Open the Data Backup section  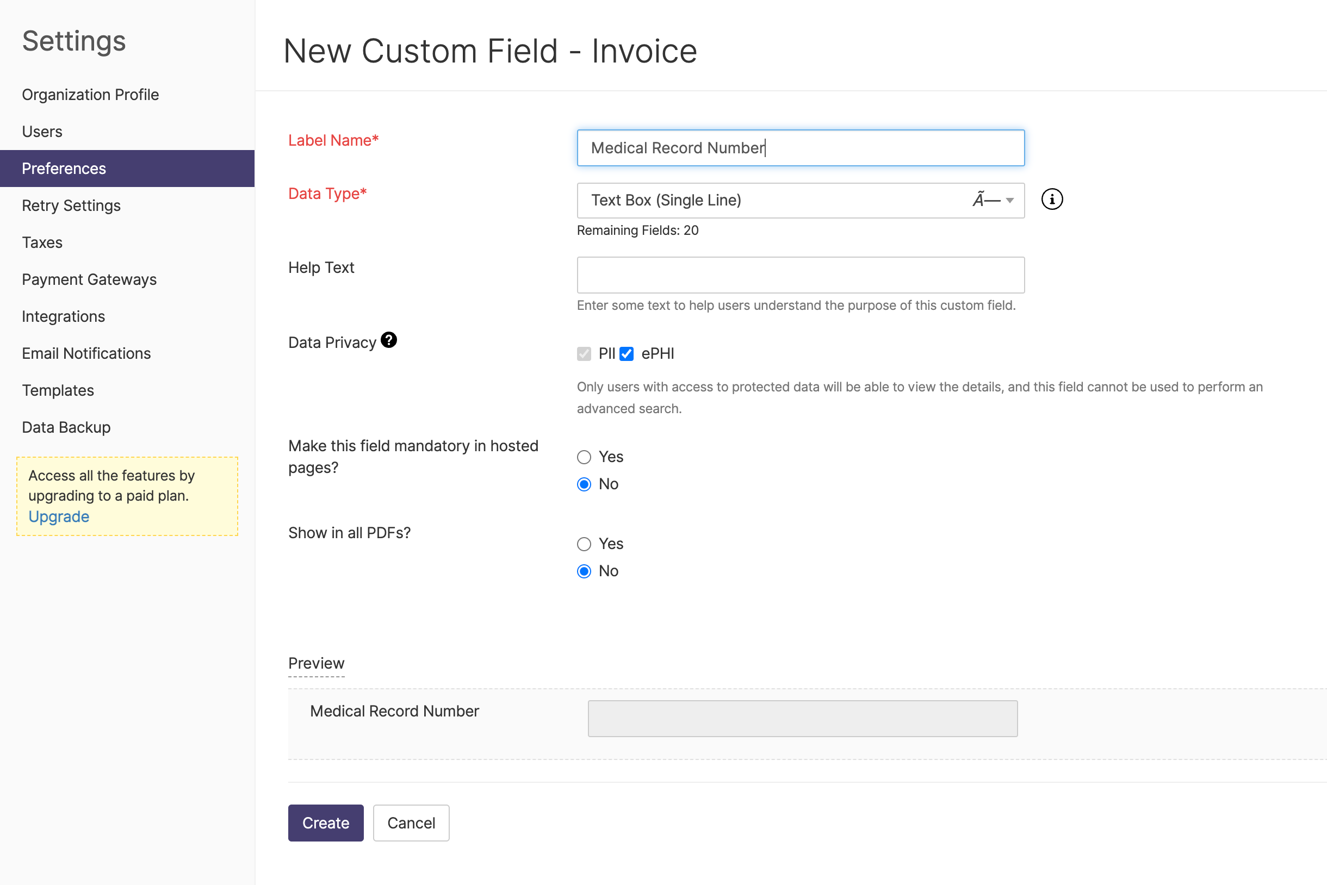pyautogui.click(x=66, y=427)
